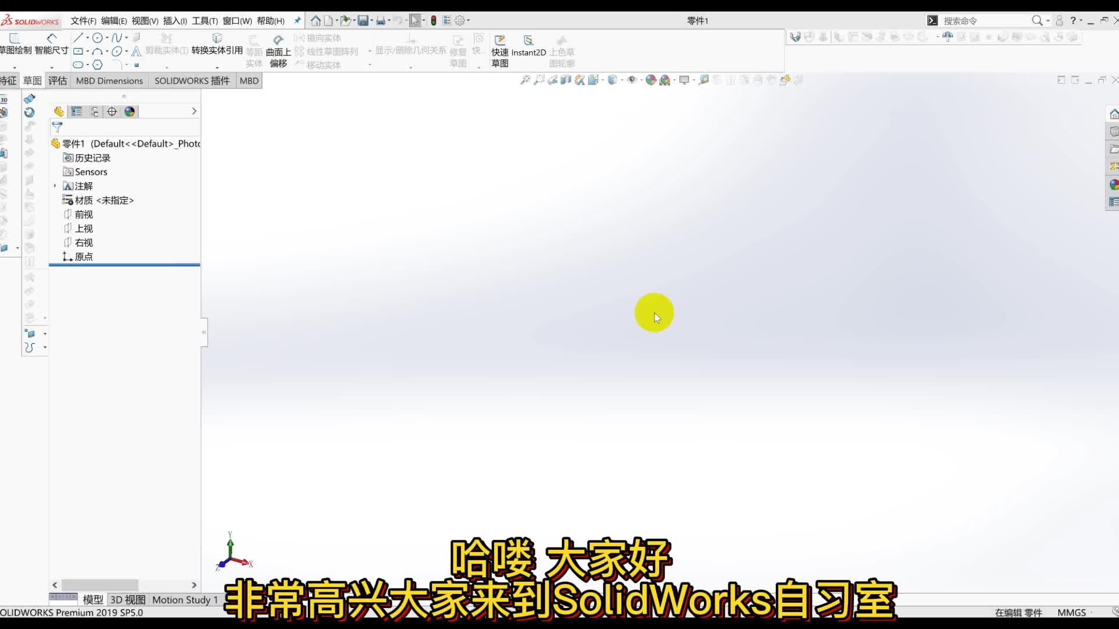Image resolution: width=1119 pixels, height=629 pixels.
Task: Select the Corner Rectangle tool
Action: 78,51
